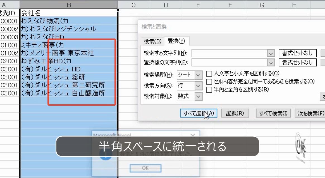Select cell ねずみ工業HD(カ
Screen dimensions: 325x178
[69, 61]
